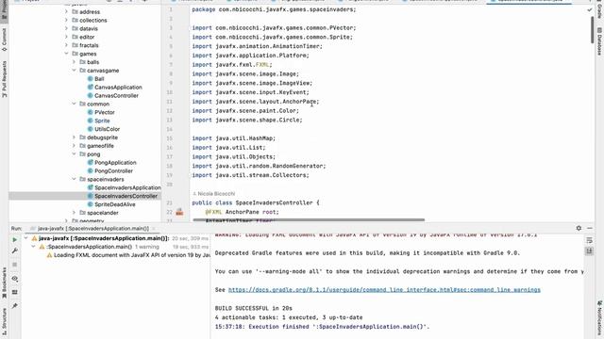The width and height of the screenshot is (604, 339).
Task: Open the Pull Requests tool window
Action: [4, 79]
